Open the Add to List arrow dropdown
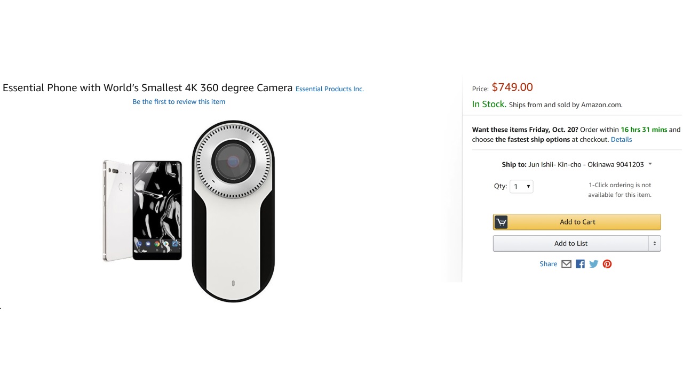 655,244
